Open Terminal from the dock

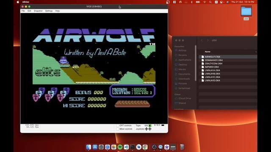[133, 147]
